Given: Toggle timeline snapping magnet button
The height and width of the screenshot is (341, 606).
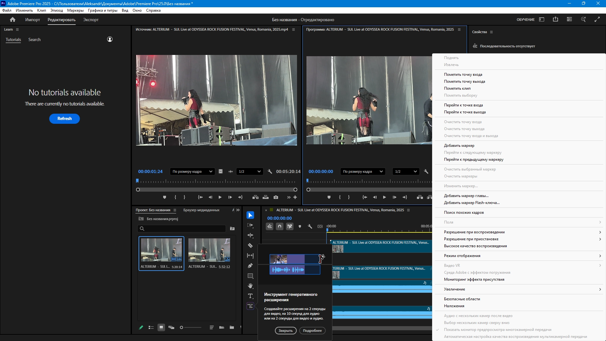Looking at the screenshot, I should (x=280, y=226).
